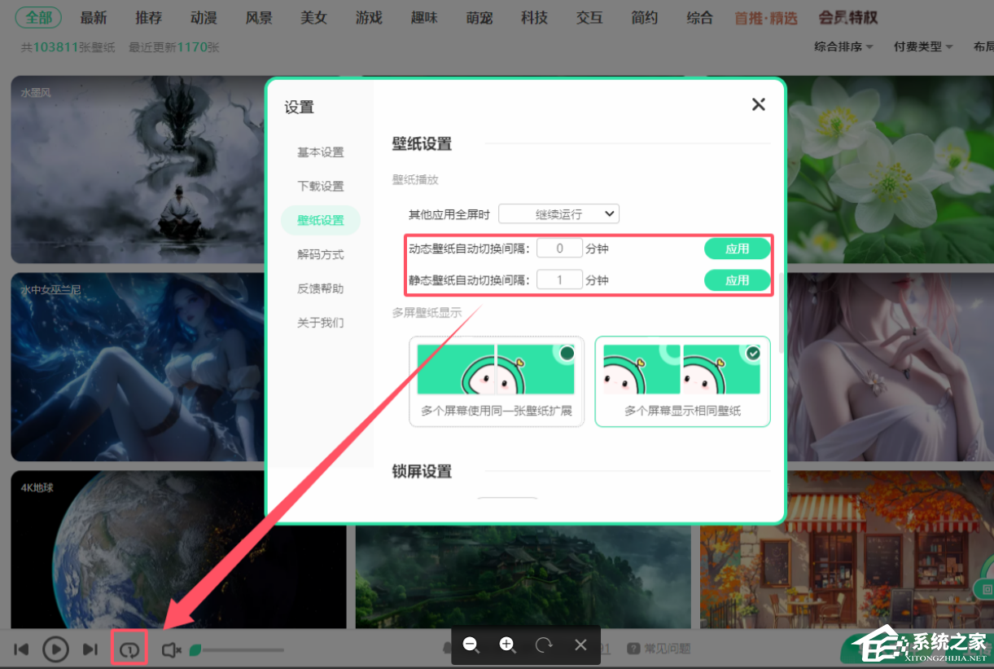Select 多个屏幕使用同一张壁纸扩展 option
Image resolution: width=994 pixels, height=669 pixels.
point(497,381)
